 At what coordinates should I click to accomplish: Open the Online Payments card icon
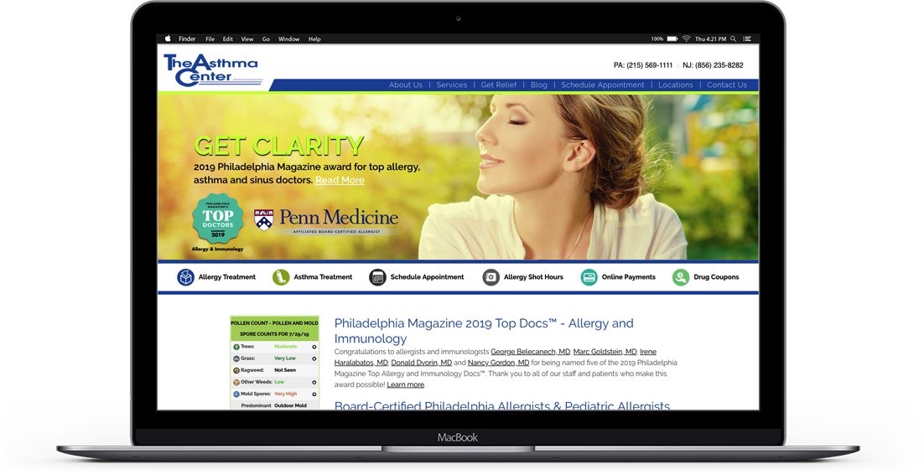click(589, 277)
